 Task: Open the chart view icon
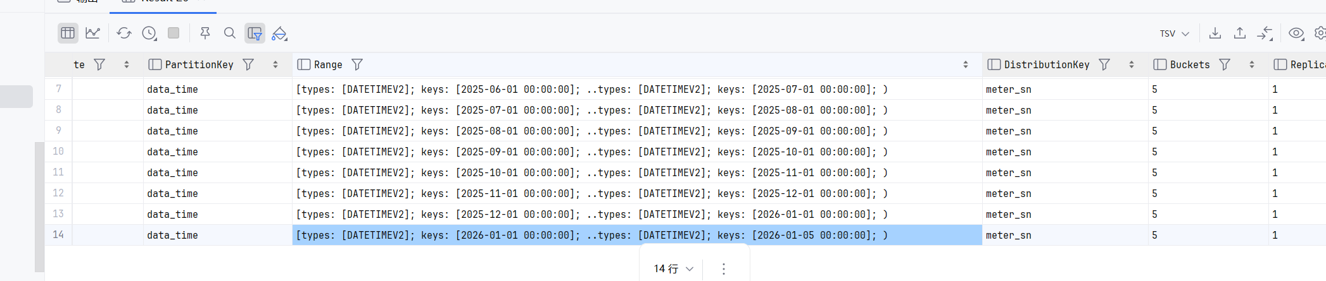tap(93, 33)
